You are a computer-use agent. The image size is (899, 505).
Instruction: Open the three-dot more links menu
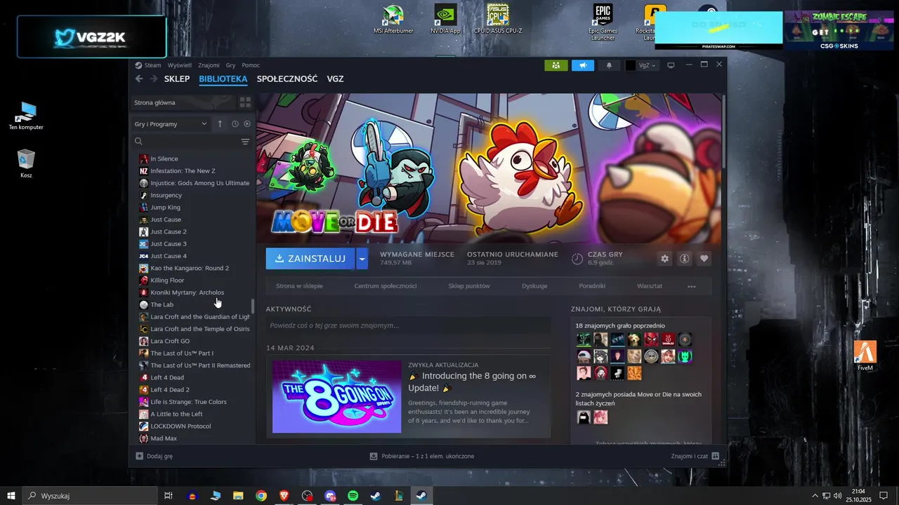(692, 286)
